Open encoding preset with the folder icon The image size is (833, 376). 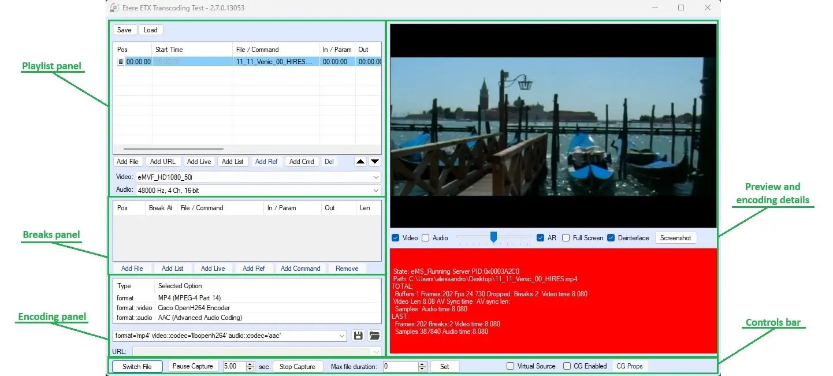(x=374, y=336)
